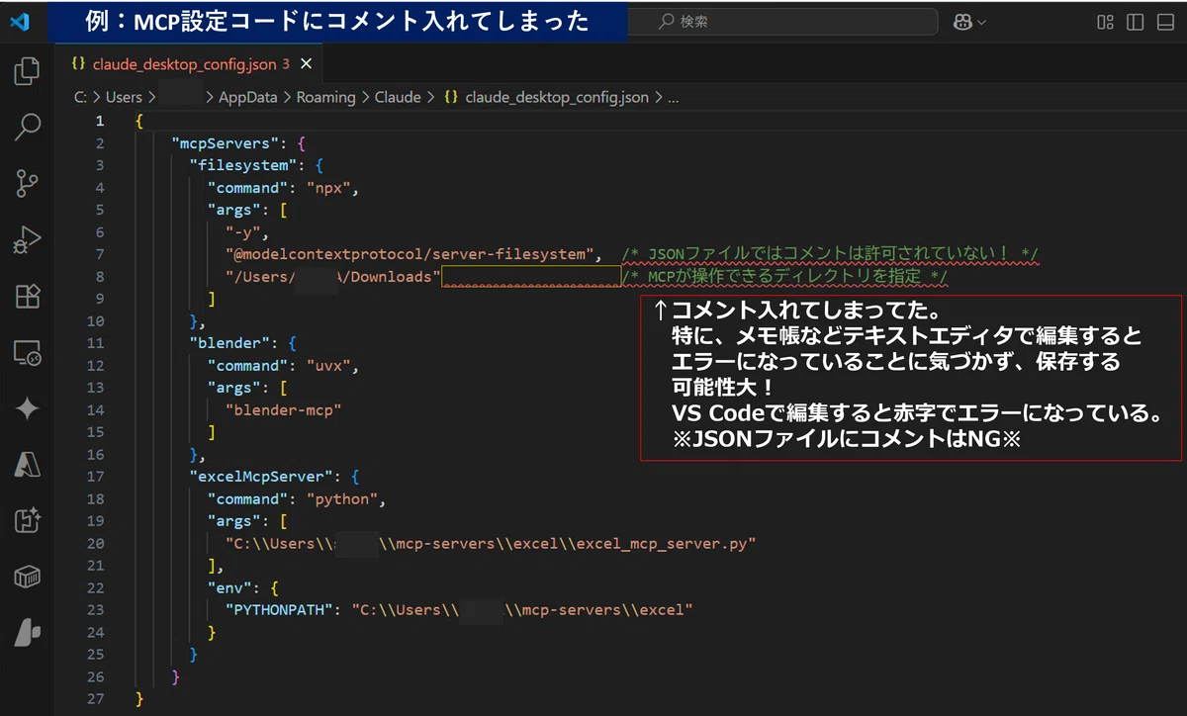The image size is (1187, 716).
Task: Open the Search view magnifier in activity bar
Action: 27,127
